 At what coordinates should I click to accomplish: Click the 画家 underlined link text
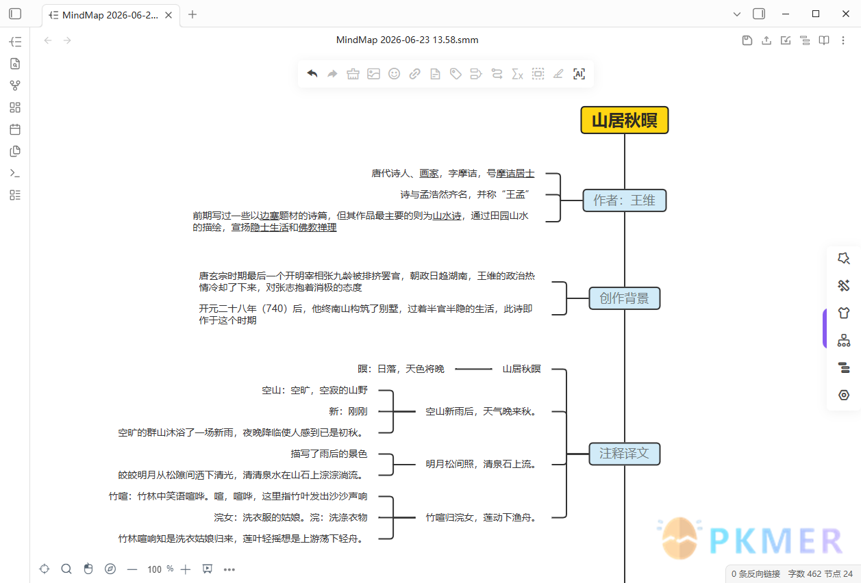(x=429, y=174)
